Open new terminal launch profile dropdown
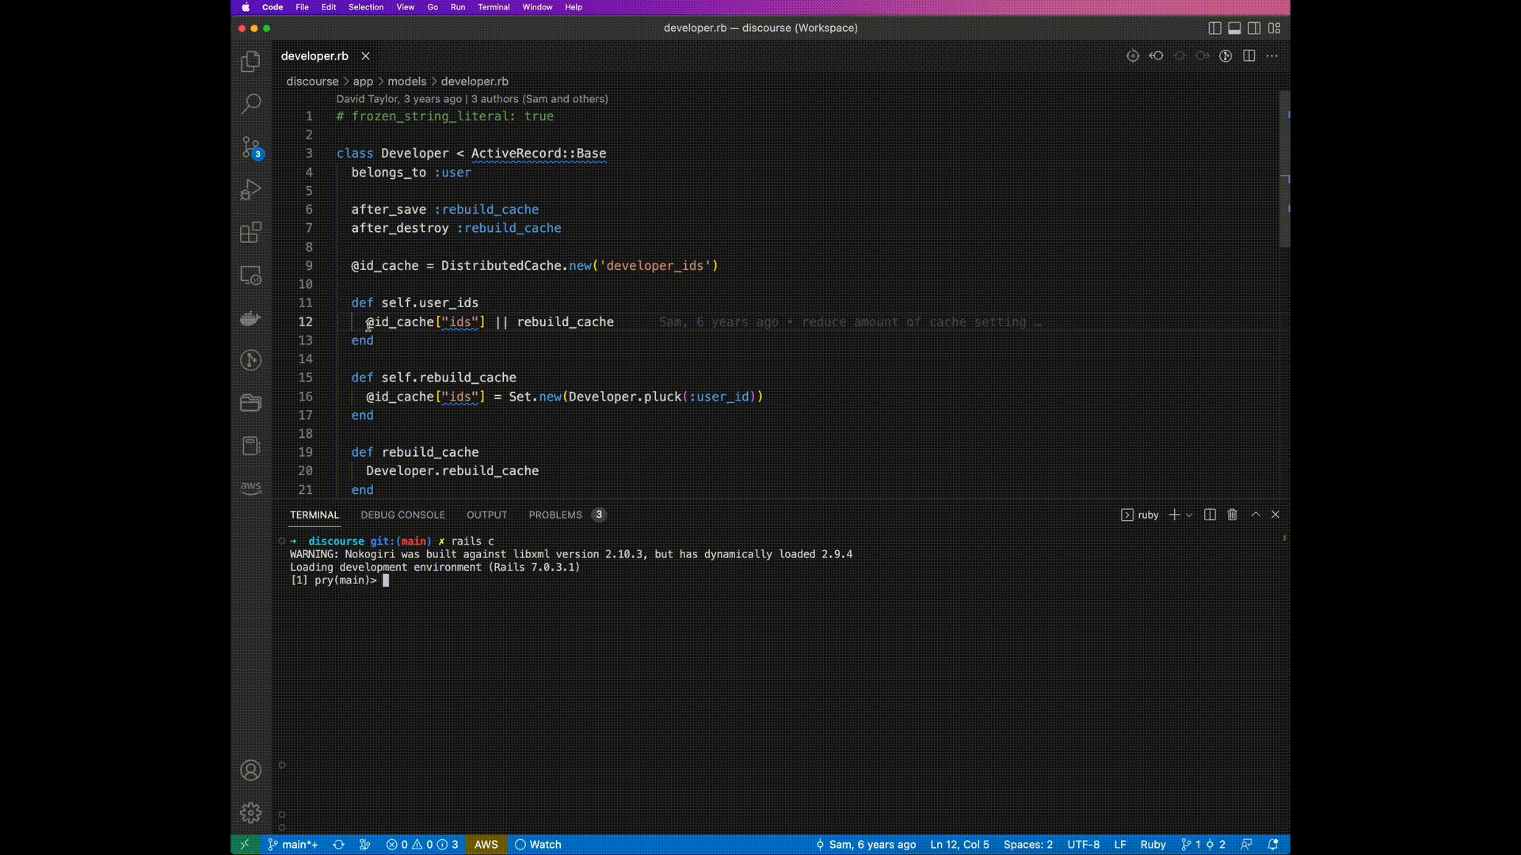This screenshot has height=855, width=1521. coord(1189,515)
